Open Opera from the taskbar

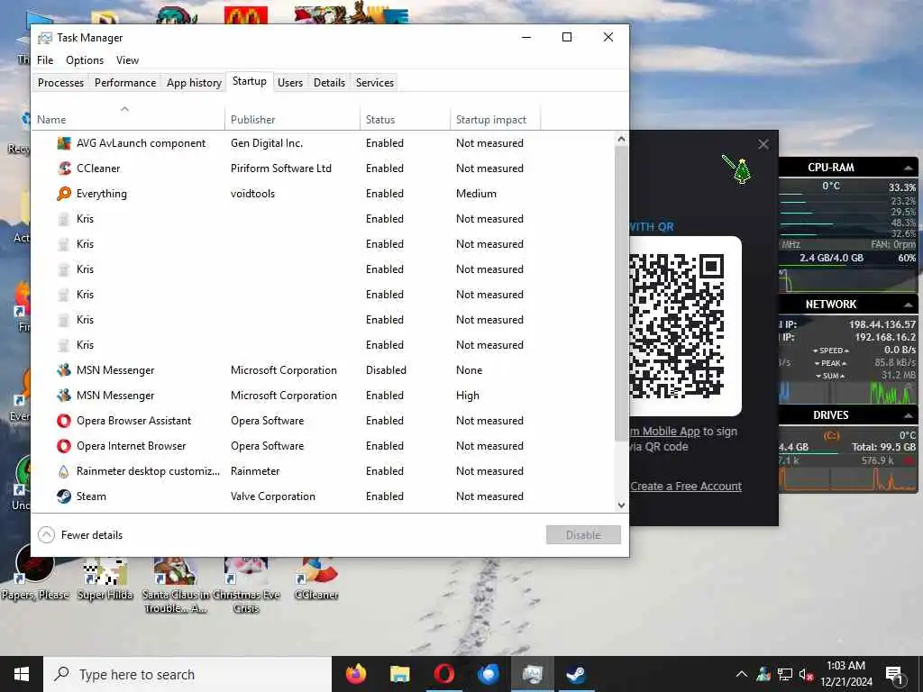(443, 674)
